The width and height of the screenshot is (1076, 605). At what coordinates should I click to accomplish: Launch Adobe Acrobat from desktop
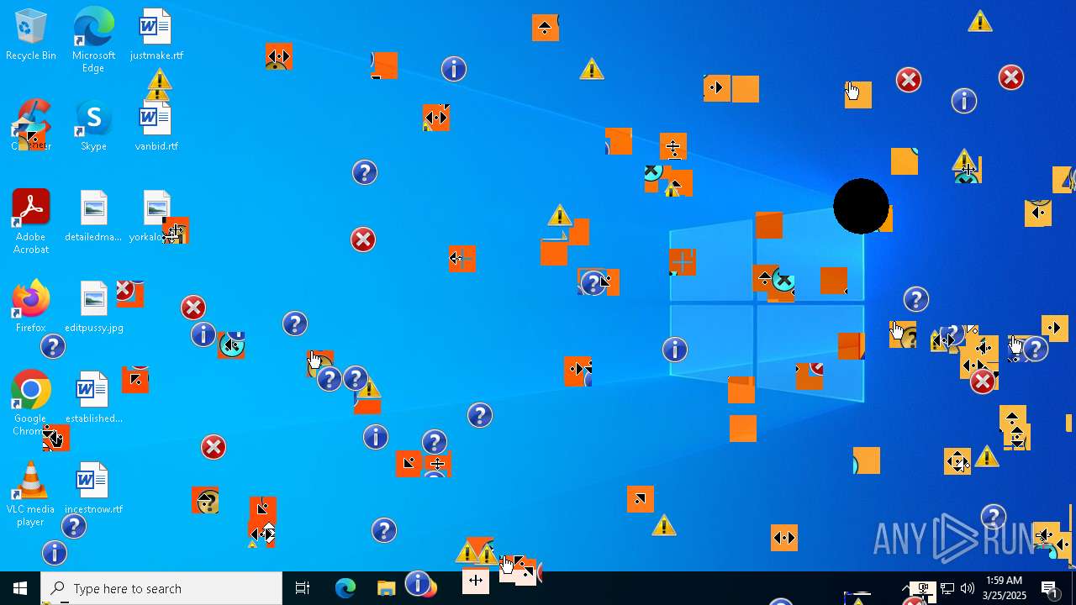[31, 221]
